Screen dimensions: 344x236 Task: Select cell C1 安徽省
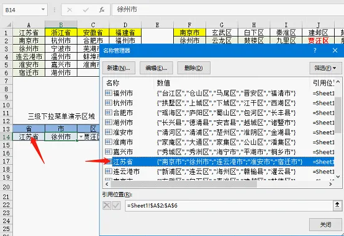click(93, 32)
